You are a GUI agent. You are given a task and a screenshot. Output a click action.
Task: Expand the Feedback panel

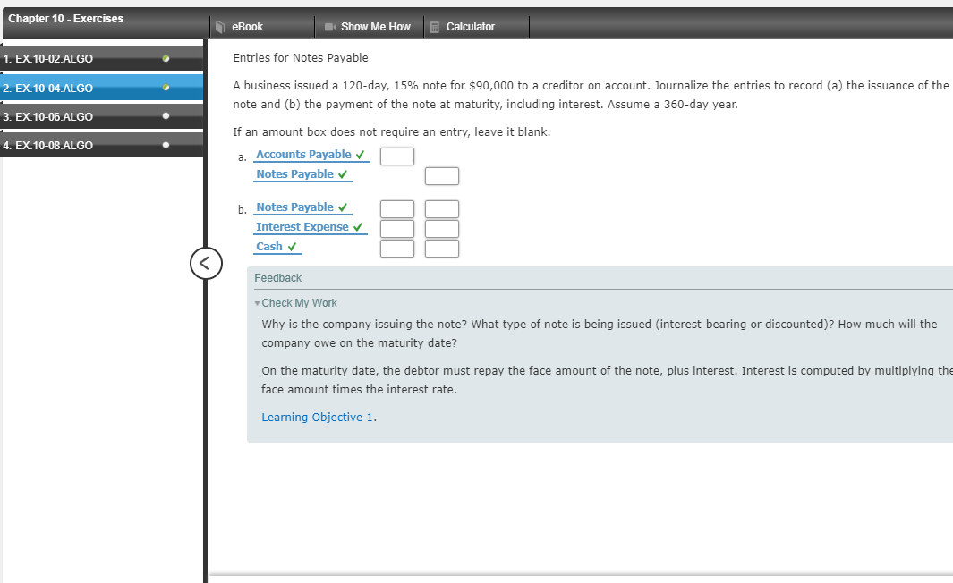(x=277, y=277)
